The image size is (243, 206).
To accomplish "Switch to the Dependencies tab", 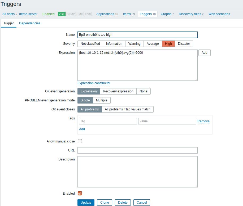I will point(30,23).
